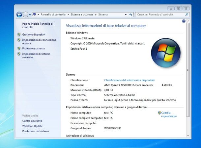The image size is (201, 148).
Task: Click shield icon beside Impostazioni di connessione remota
Action: pyautogui.click(x=19, y=40)
